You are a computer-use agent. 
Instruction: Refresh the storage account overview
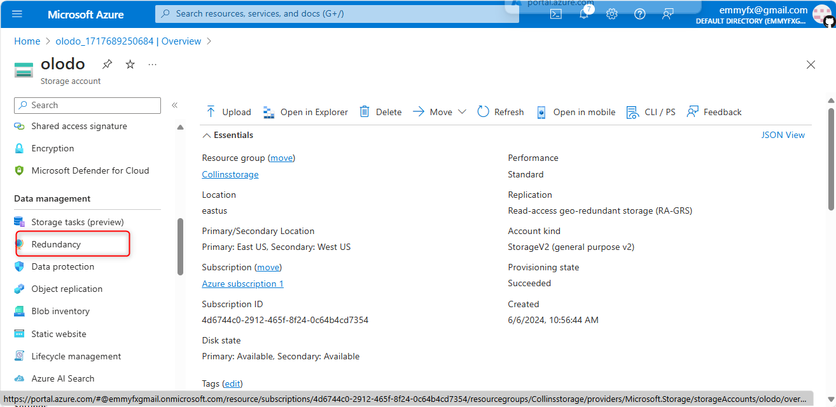coord(501,112)
